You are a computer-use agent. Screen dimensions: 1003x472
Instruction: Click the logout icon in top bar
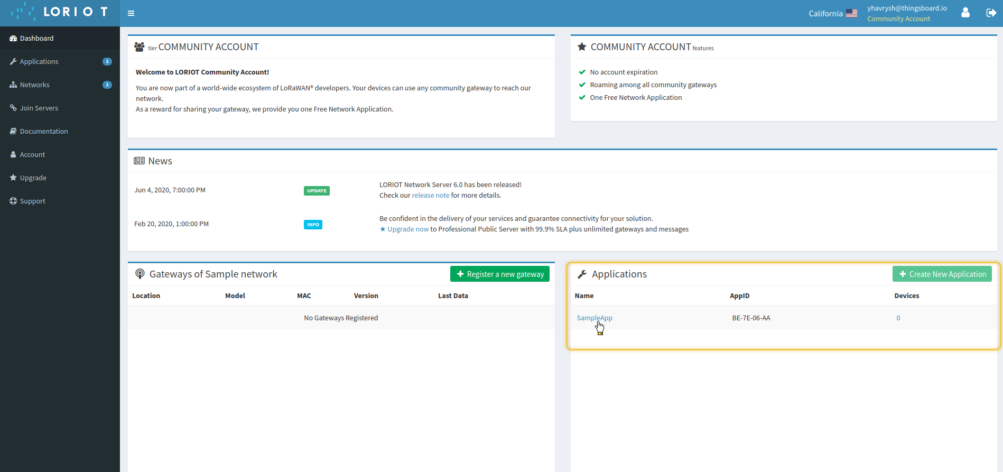click(x=991, y=13)
